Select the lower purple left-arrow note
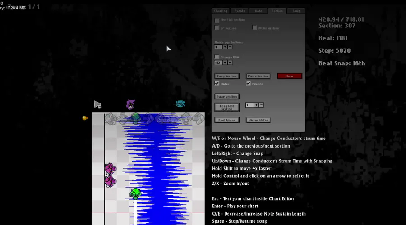Viewport: 406px width, 225px height. click(111, 181)
